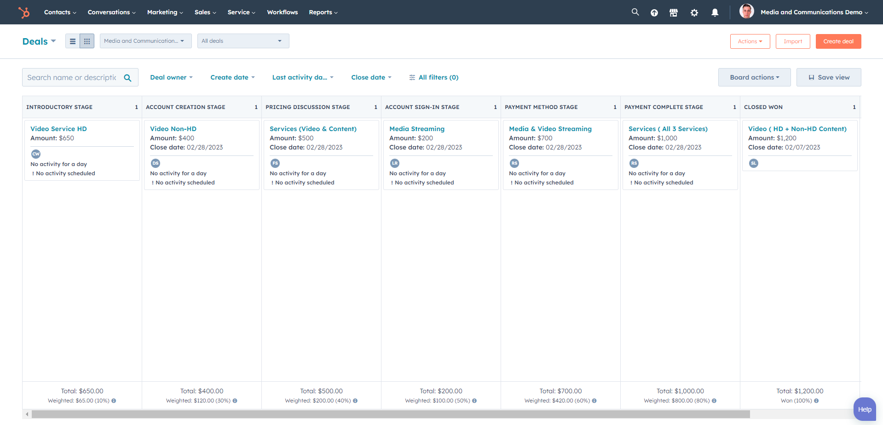Open the Video Service HD deal
Viewport: 883px width, 425px height.
(x=58, y=129)
